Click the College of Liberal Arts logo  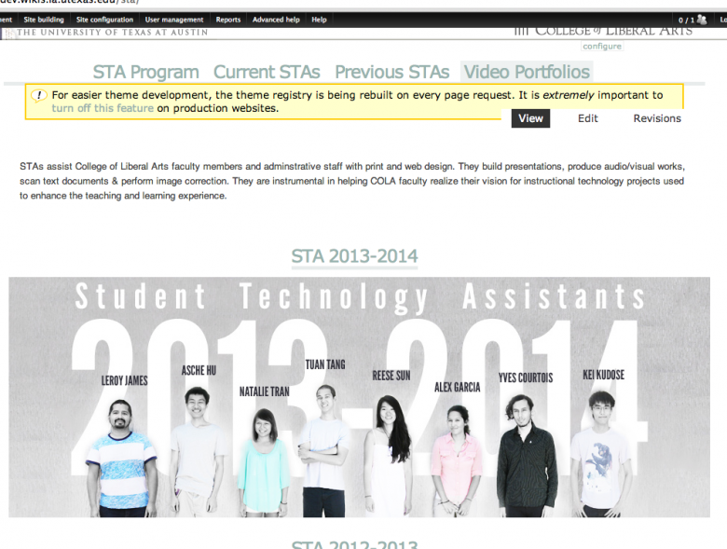(x=606, y=31)
